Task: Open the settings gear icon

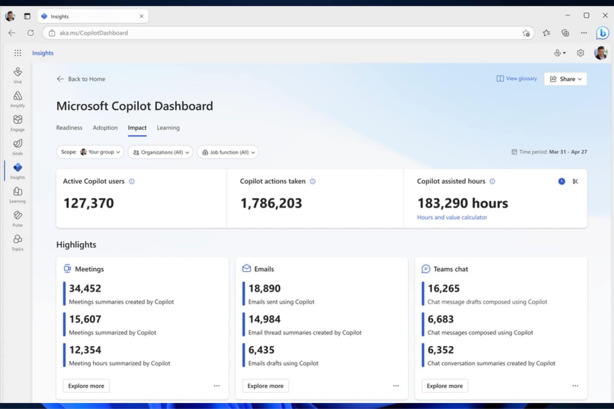Action: click(x=580, y=53)
